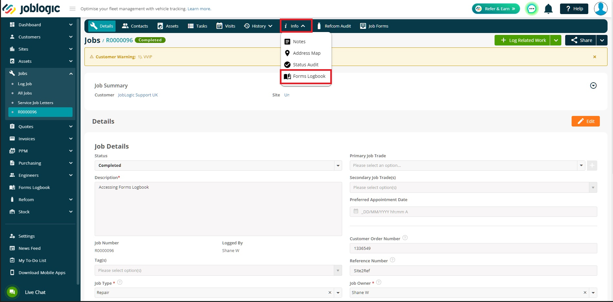Collapse the Info dropdown menu
Viewport: 613px width, 302px height.
(295, 26)
